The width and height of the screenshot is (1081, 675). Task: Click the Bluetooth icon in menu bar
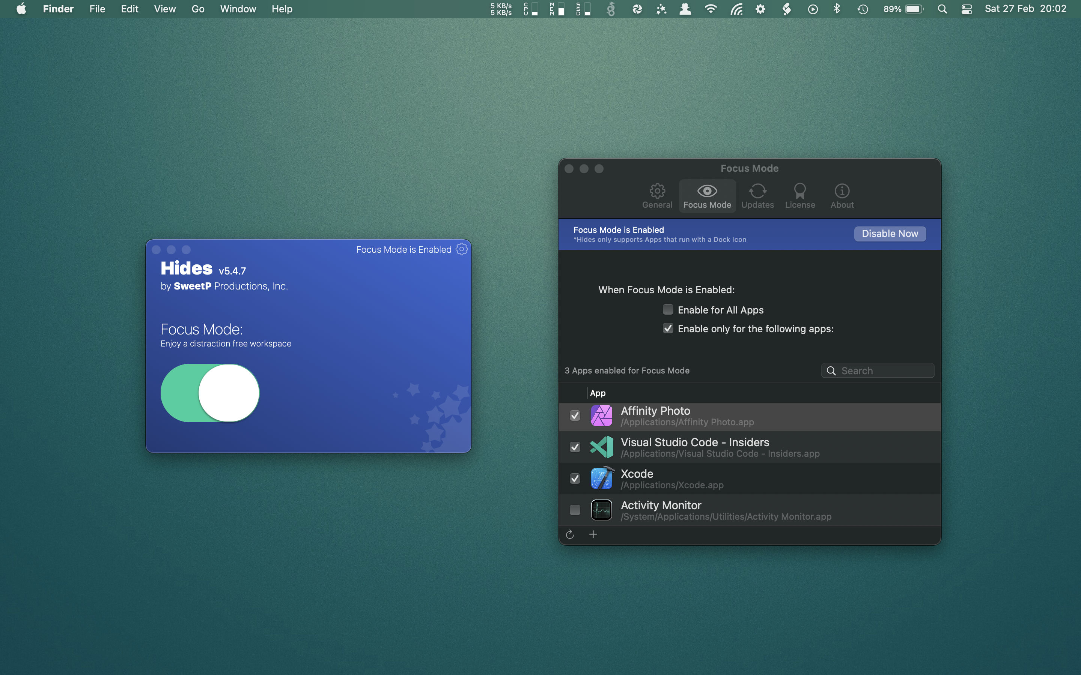(837, 9)
